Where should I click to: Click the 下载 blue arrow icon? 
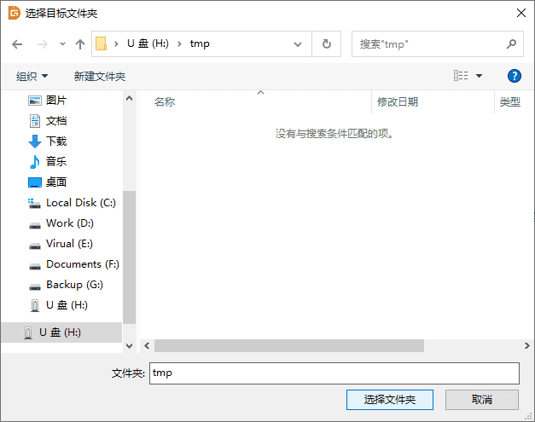pyautogui.click(x=34, y=142)
